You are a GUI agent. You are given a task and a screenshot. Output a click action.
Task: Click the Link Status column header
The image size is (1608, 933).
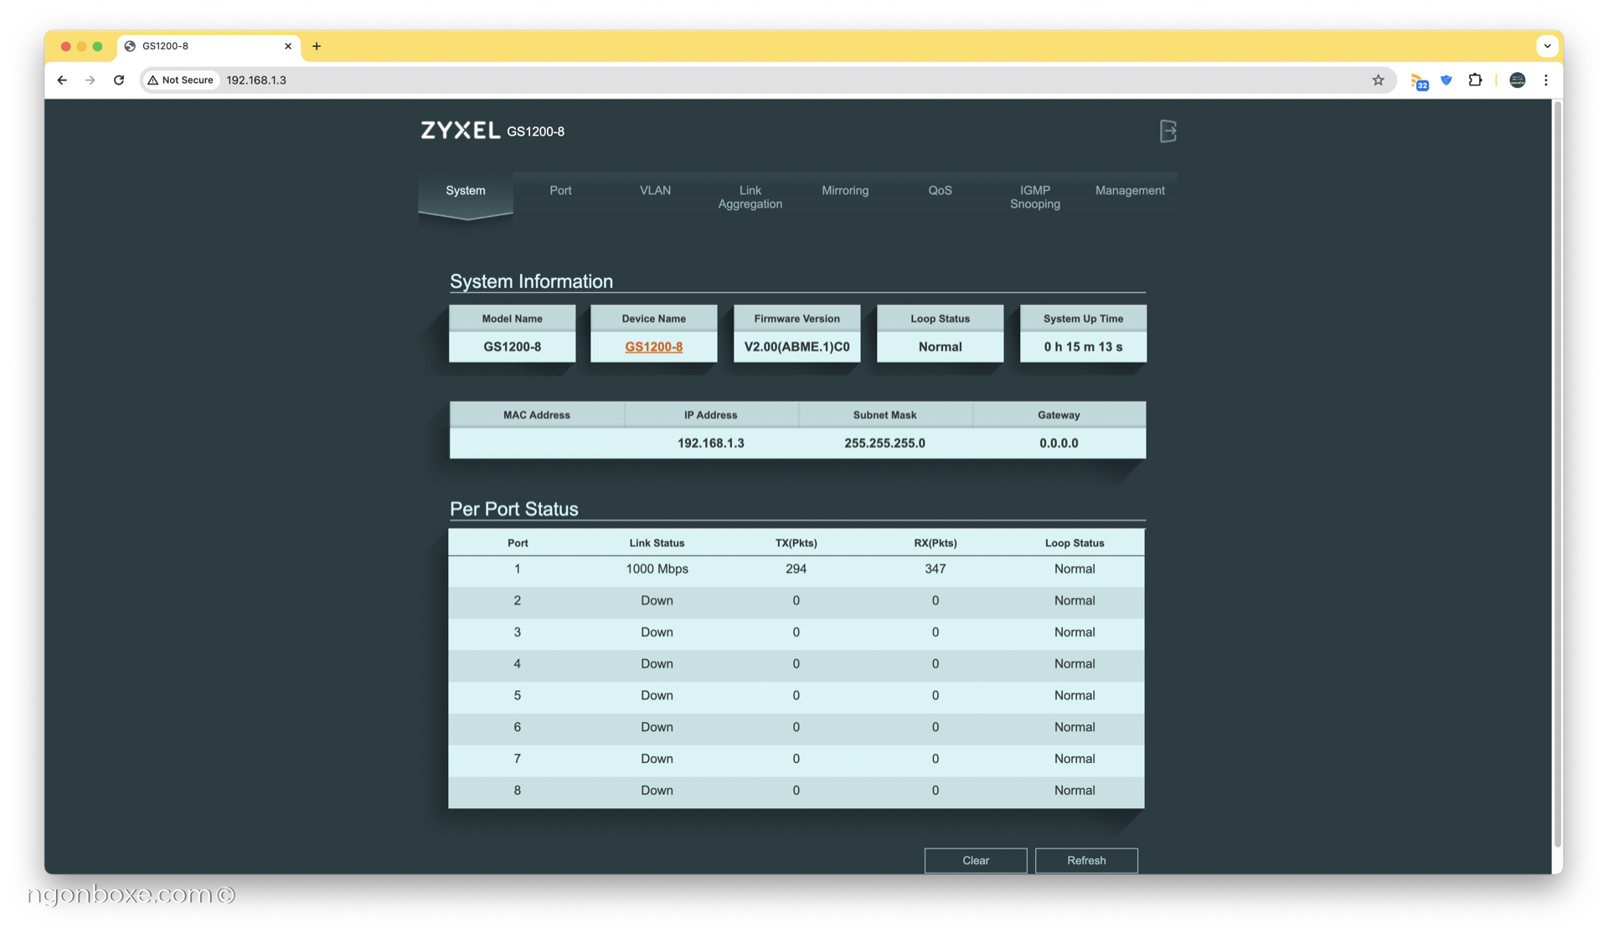pyautogui.click(x=657, y=543)
